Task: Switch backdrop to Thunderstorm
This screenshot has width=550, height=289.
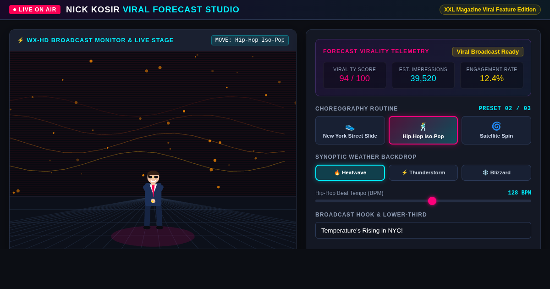Action: [423, 172]
